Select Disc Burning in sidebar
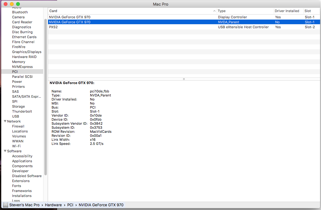The image size is (321, 210). [22, 32]
